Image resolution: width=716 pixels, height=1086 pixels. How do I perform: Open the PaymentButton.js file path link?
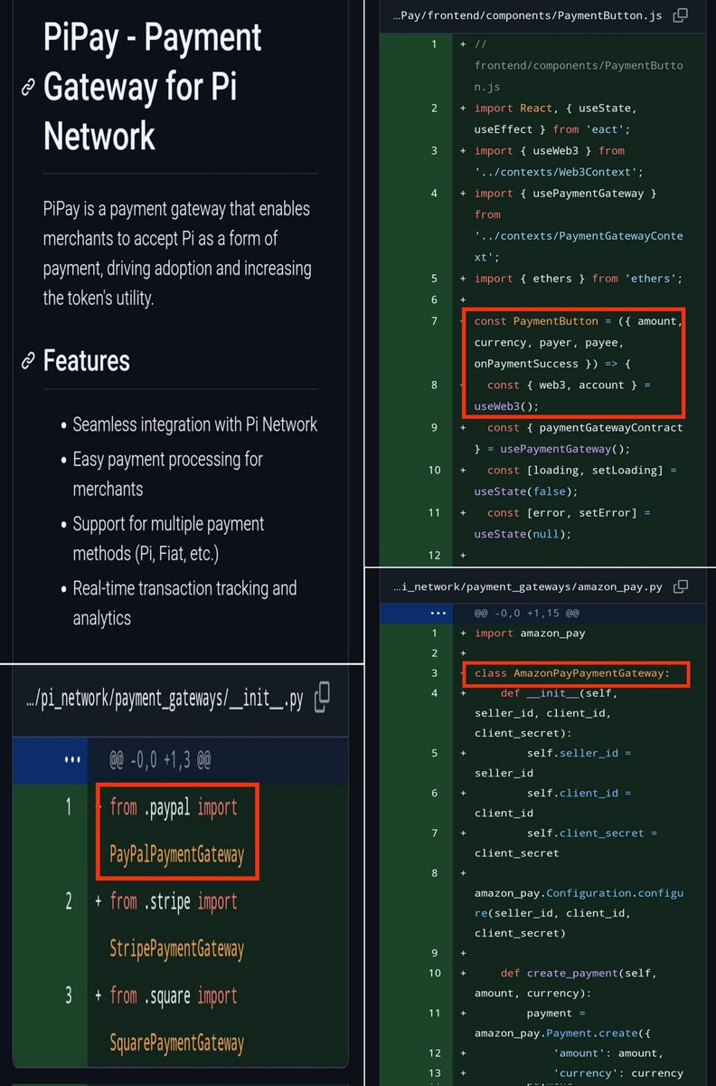tap(528, 15)
